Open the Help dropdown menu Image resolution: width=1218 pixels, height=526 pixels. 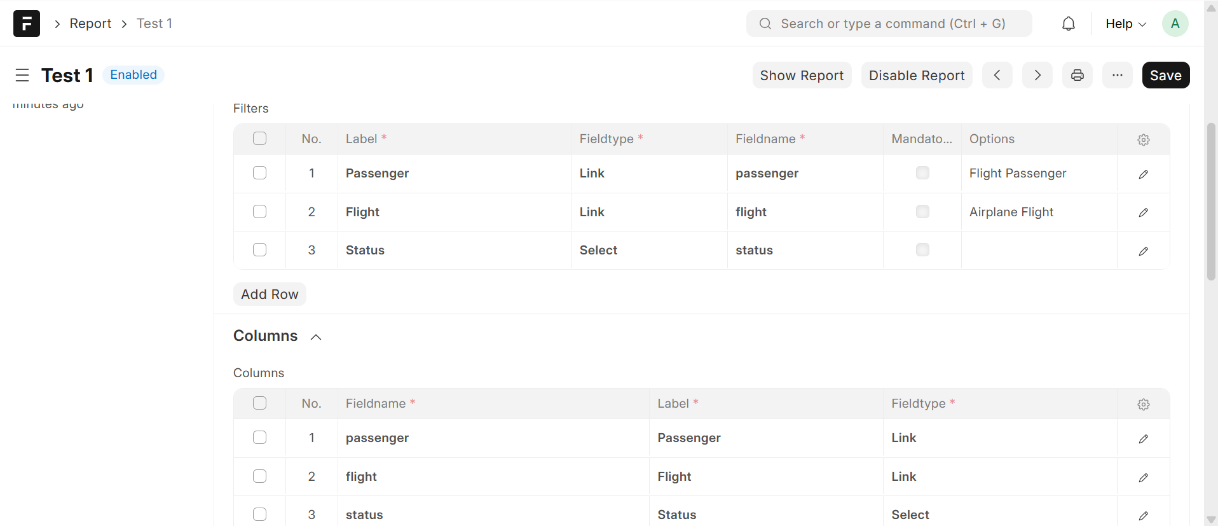coord(1125,24)
